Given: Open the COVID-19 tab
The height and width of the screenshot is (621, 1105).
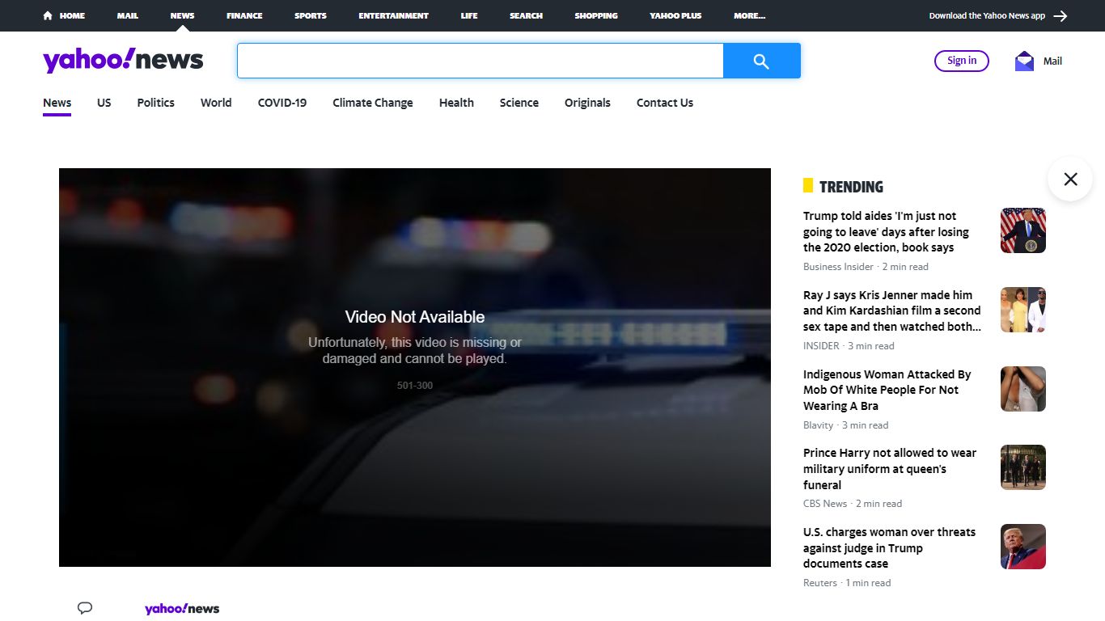Looking at the screenshot, I should click(x=282, y=103).
